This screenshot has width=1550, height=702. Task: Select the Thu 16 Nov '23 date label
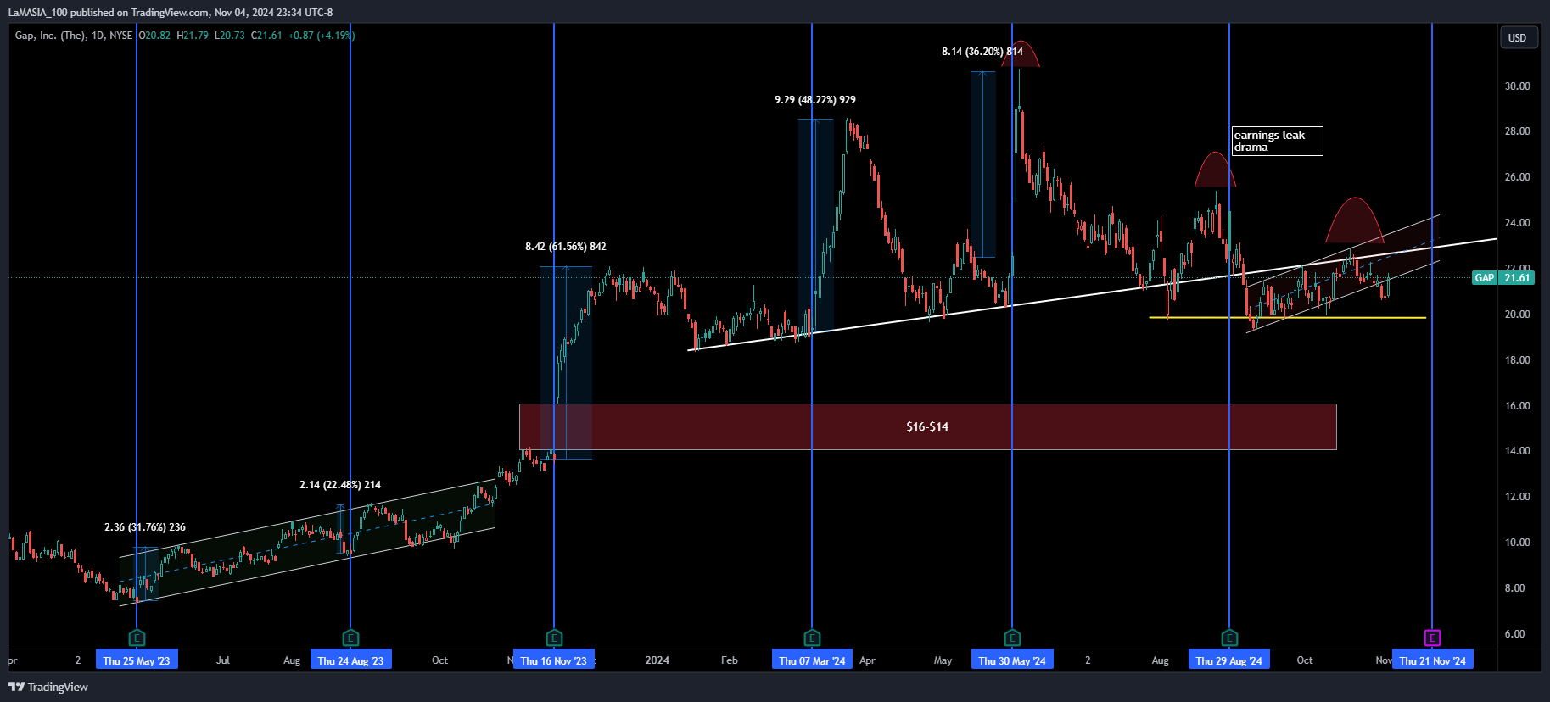click(x=554, y=660)
